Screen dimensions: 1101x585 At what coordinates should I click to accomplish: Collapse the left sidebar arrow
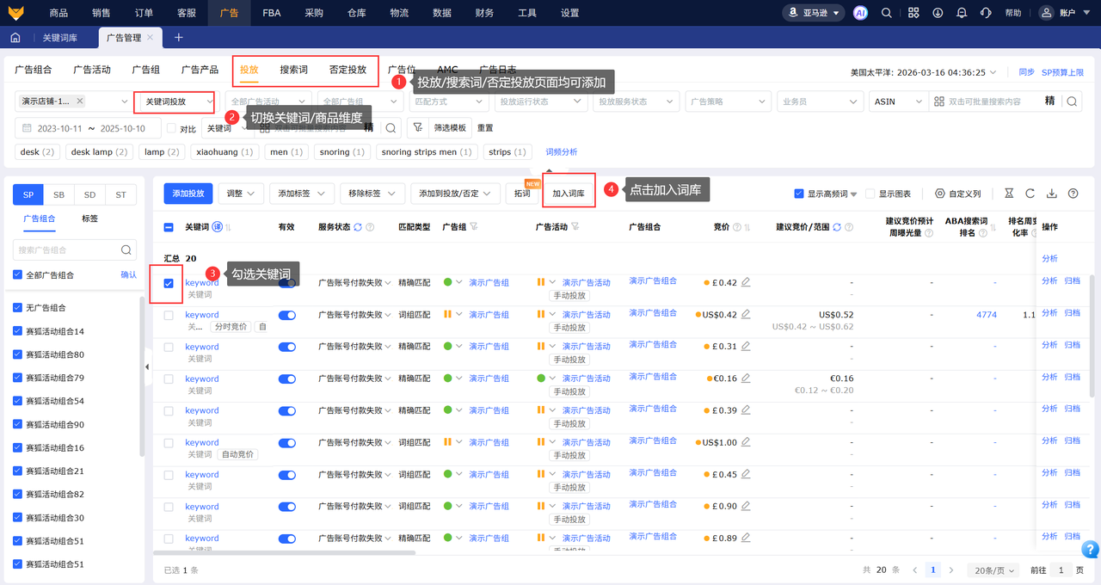point(147,367)
